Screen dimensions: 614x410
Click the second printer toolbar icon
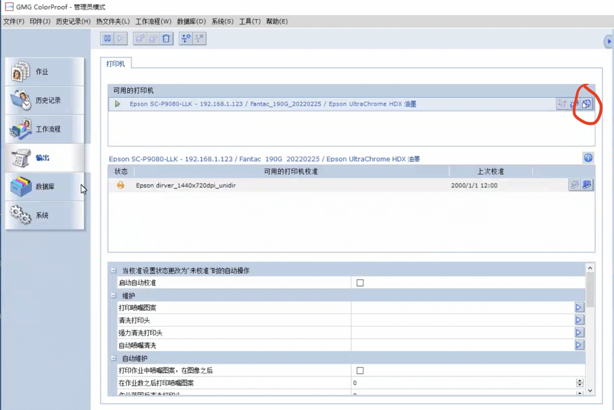point(153,38)
